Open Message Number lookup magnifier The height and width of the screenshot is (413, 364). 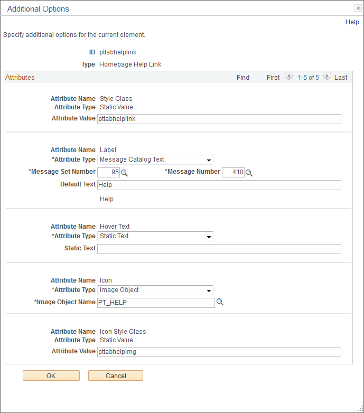[x=249, y=173]
